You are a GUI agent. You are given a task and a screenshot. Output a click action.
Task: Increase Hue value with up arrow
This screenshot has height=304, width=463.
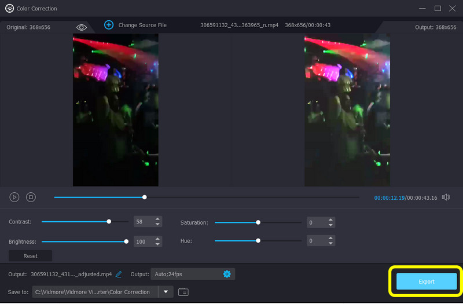[330, 238]
